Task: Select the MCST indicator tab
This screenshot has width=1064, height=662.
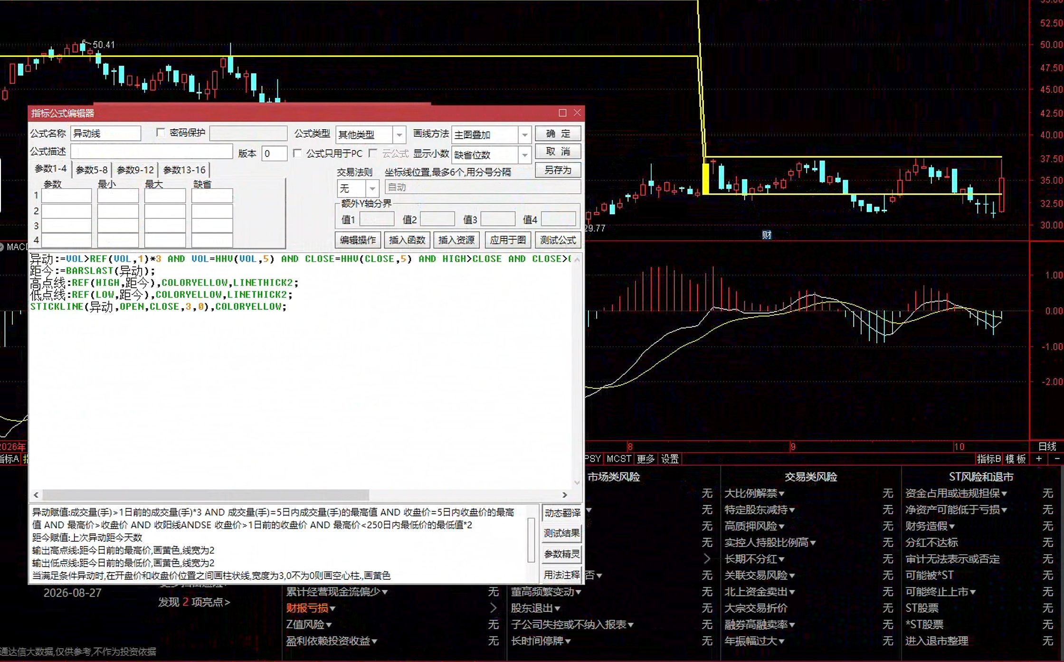Action: coord(618,459)
